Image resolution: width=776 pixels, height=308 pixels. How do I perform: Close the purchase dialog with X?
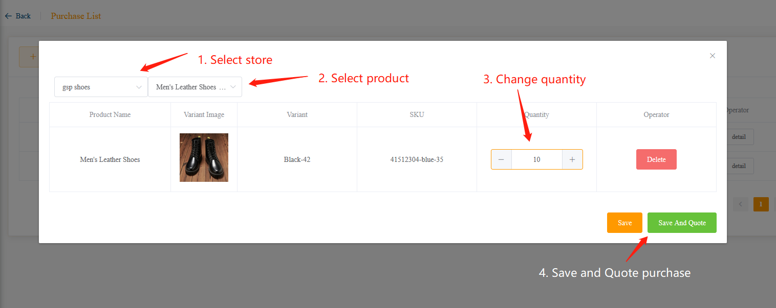click(x=712, y=56)
